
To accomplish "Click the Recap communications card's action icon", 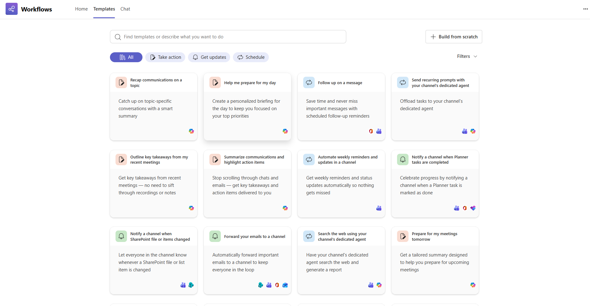I will (121, 83).
